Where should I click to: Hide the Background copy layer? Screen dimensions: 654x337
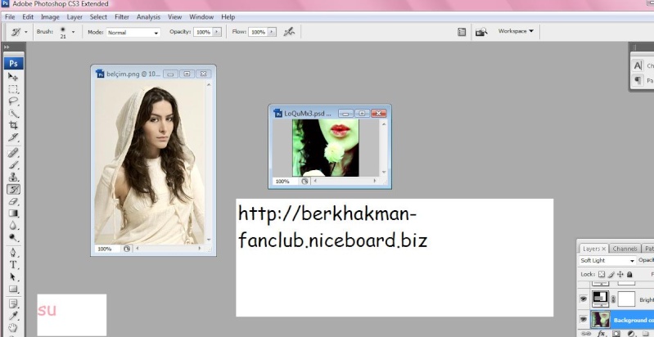[x=584, y=320]
